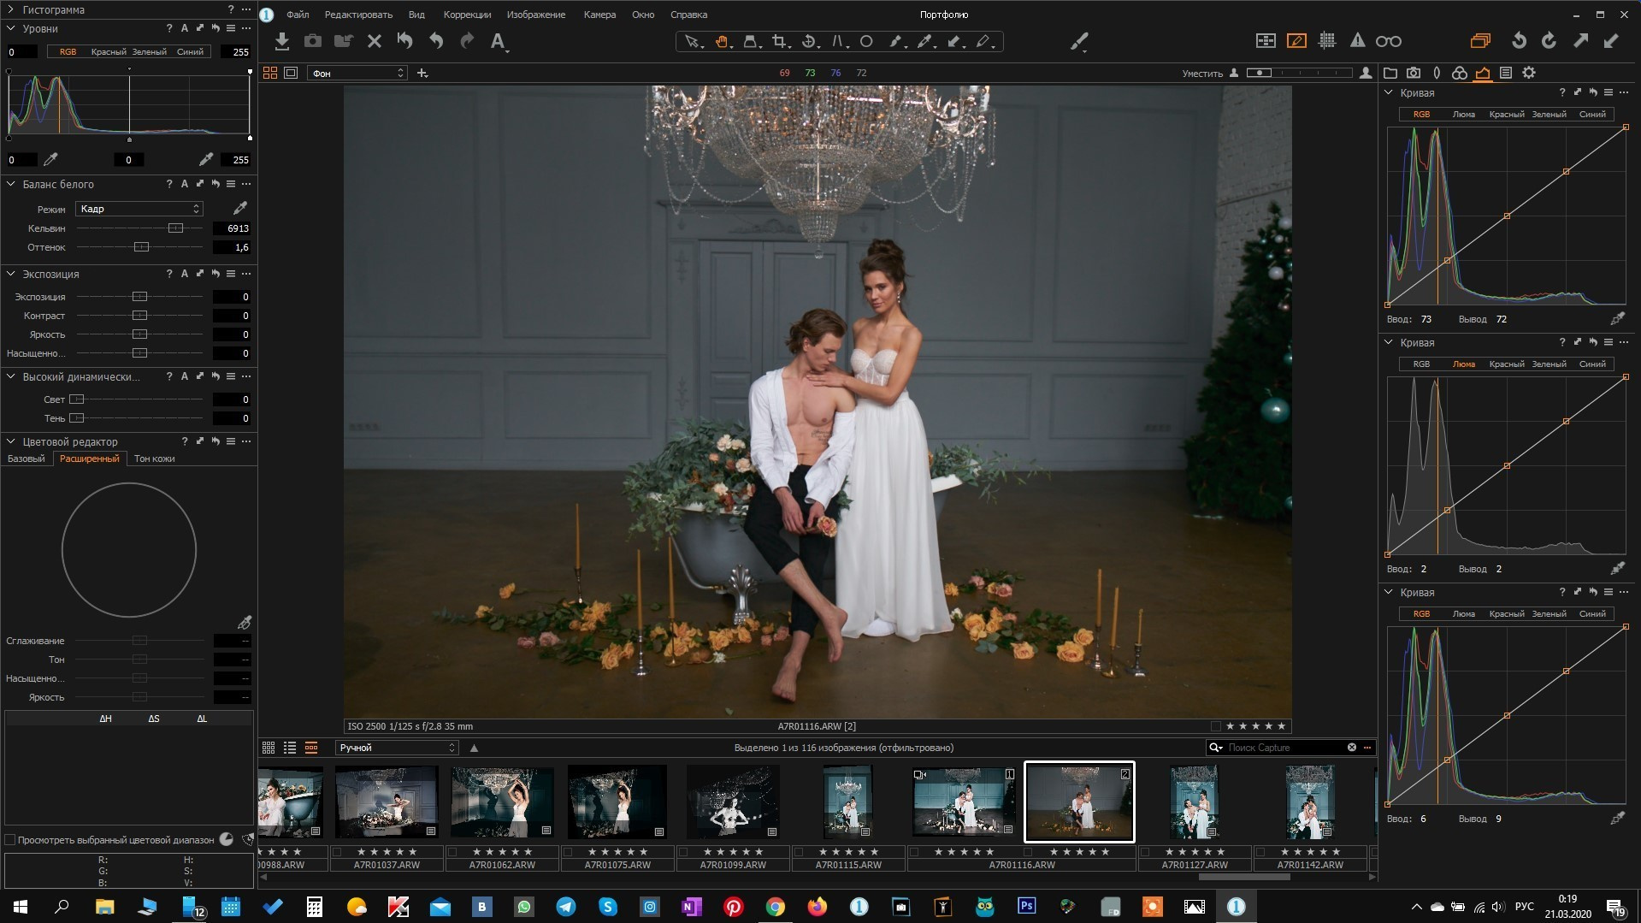Click the Import images download icon
The image size is (1641, 923).
282,41
